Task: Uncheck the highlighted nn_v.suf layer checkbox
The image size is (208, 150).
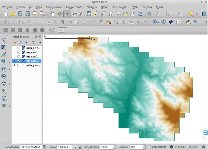Action: pyautogui.click(x=19, y=61)
